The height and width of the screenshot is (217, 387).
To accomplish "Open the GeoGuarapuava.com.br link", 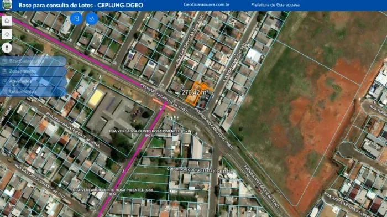I will 206,4.
